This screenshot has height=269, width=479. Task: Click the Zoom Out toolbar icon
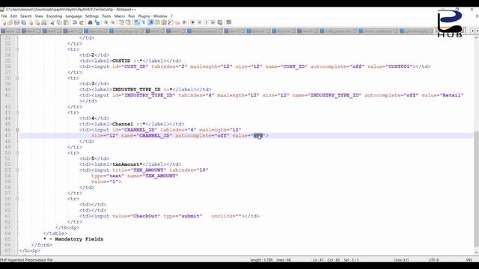[112, 22]
